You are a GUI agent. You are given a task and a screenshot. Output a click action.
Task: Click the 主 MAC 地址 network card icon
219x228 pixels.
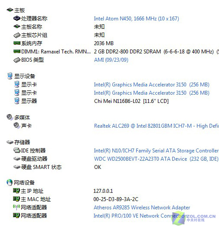[16, 199]
